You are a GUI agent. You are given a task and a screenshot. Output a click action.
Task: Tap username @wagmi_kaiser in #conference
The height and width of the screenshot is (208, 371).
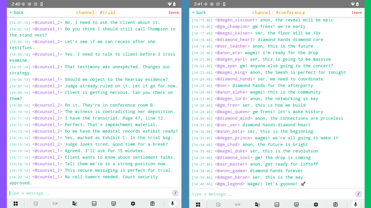click(234, 33)
